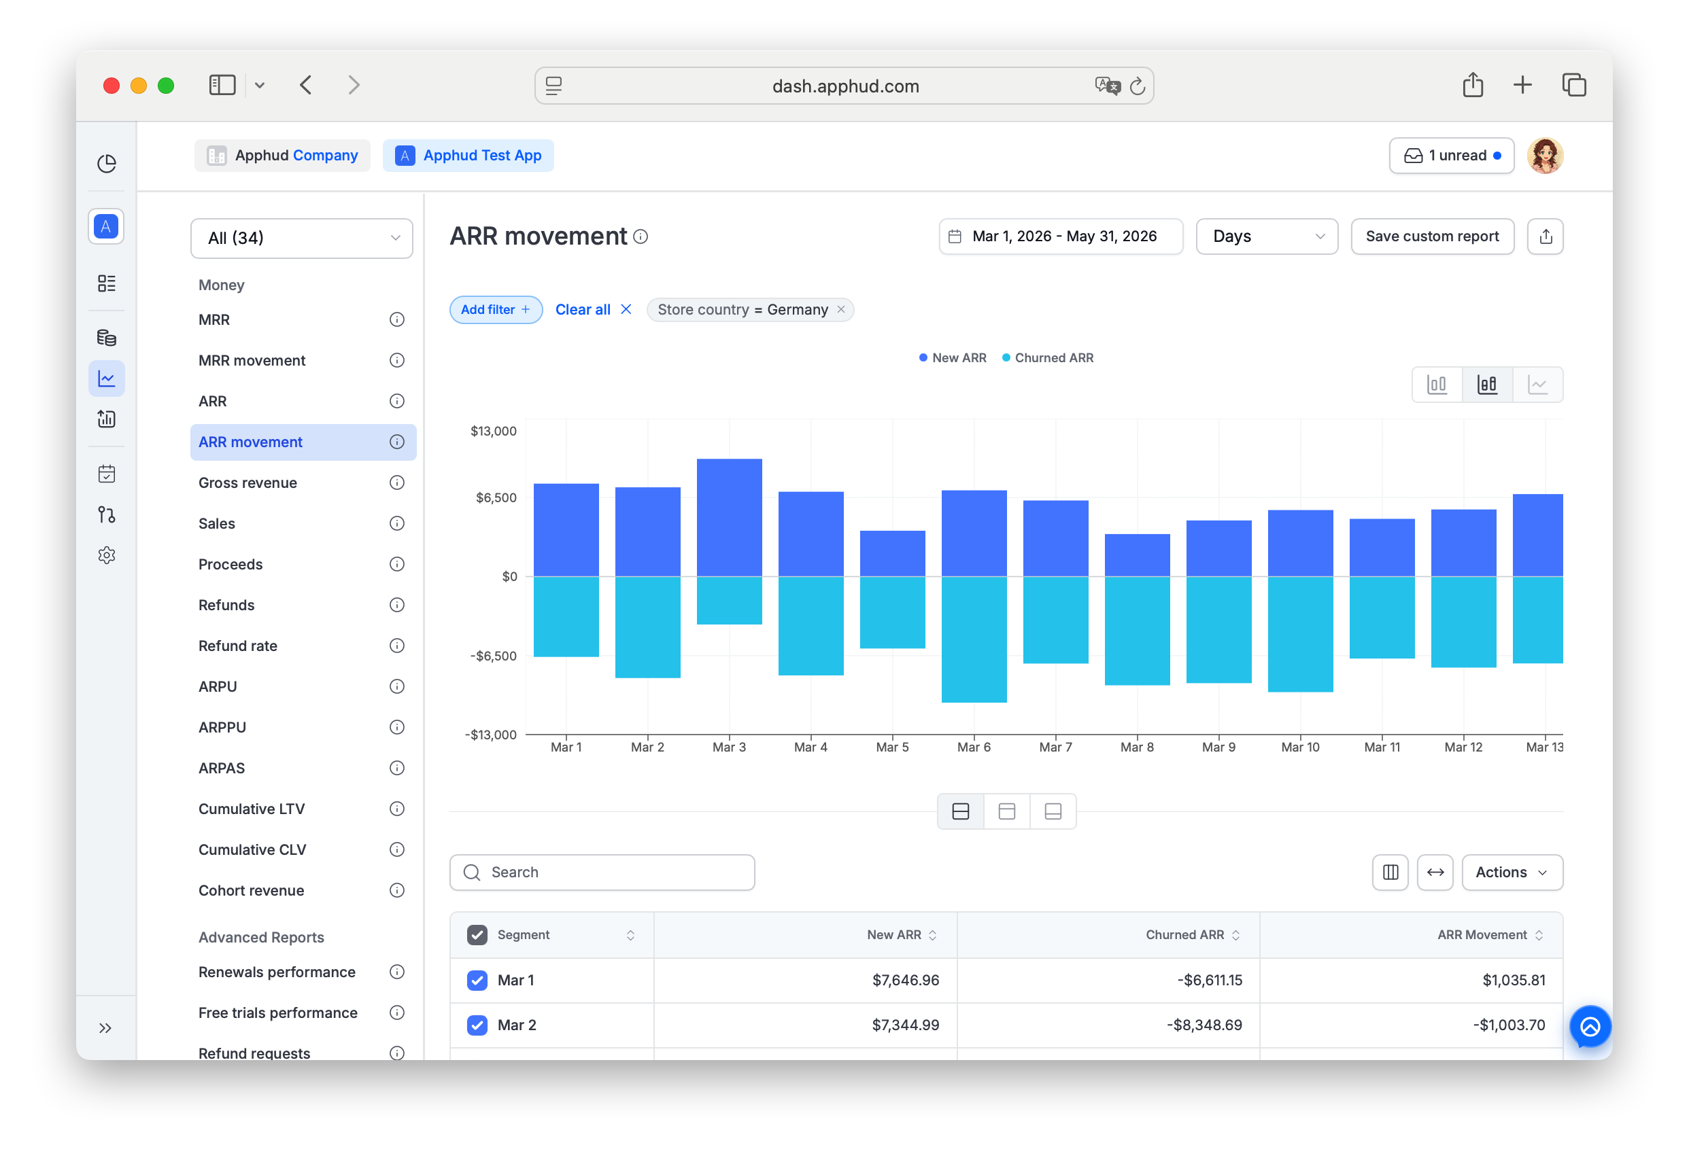Uncheck the Mar 2 row checkbox
Screen dimensions: 1689x1162
click(x=477, y=1025)
